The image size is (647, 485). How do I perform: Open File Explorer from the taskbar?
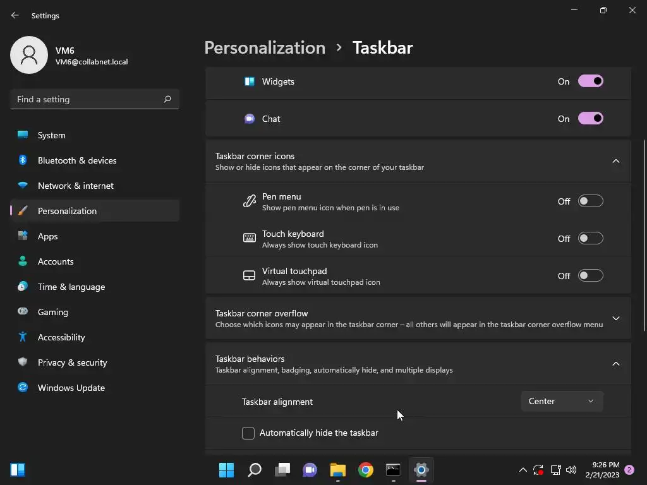[338, 470]
